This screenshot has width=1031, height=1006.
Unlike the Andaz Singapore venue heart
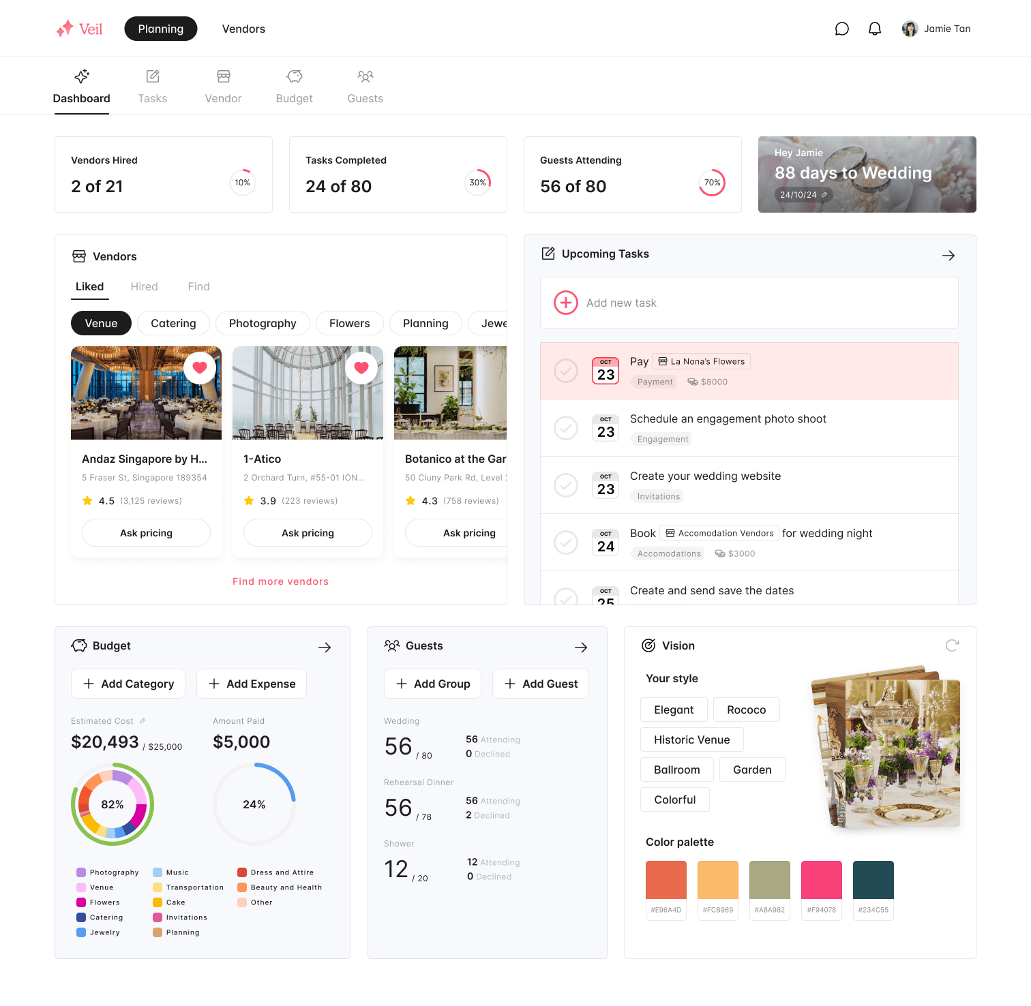200,368
